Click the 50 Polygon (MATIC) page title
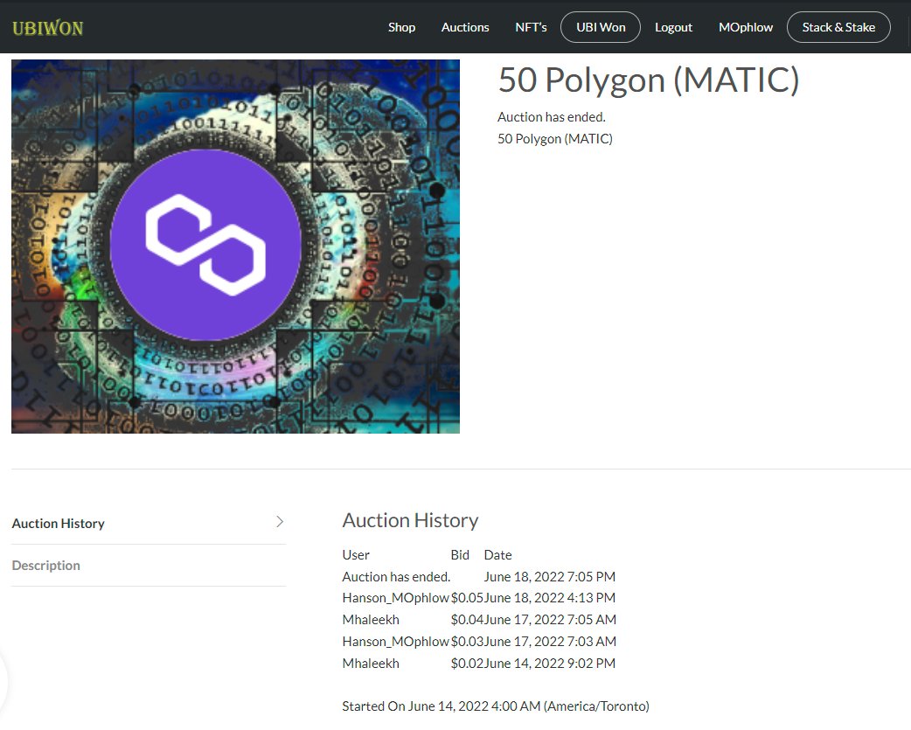The image size is (911, 730). (x=649, y=80)
